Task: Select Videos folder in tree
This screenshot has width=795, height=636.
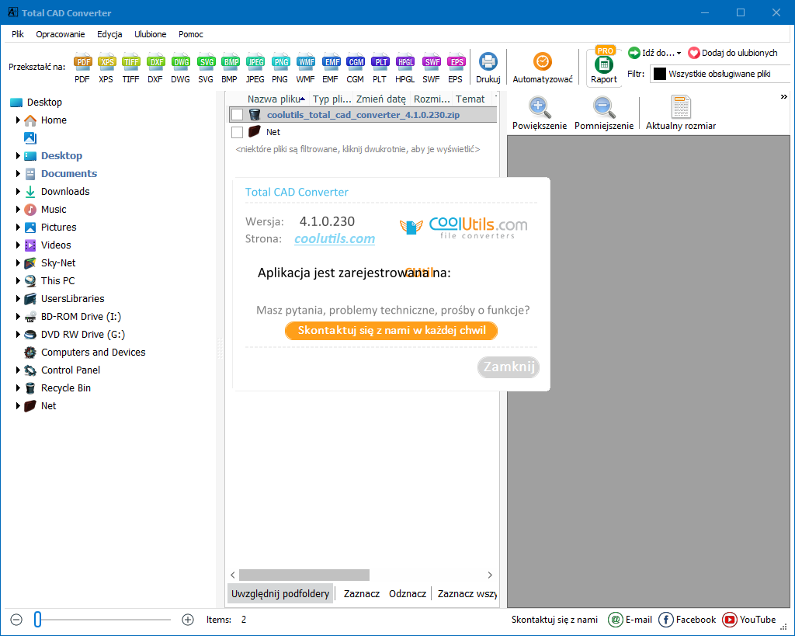Action: [56, 245]
